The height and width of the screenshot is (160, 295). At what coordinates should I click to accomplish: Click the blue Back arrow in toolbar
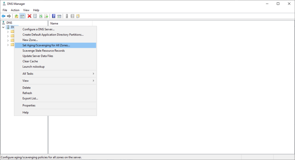tap(3, 16)
